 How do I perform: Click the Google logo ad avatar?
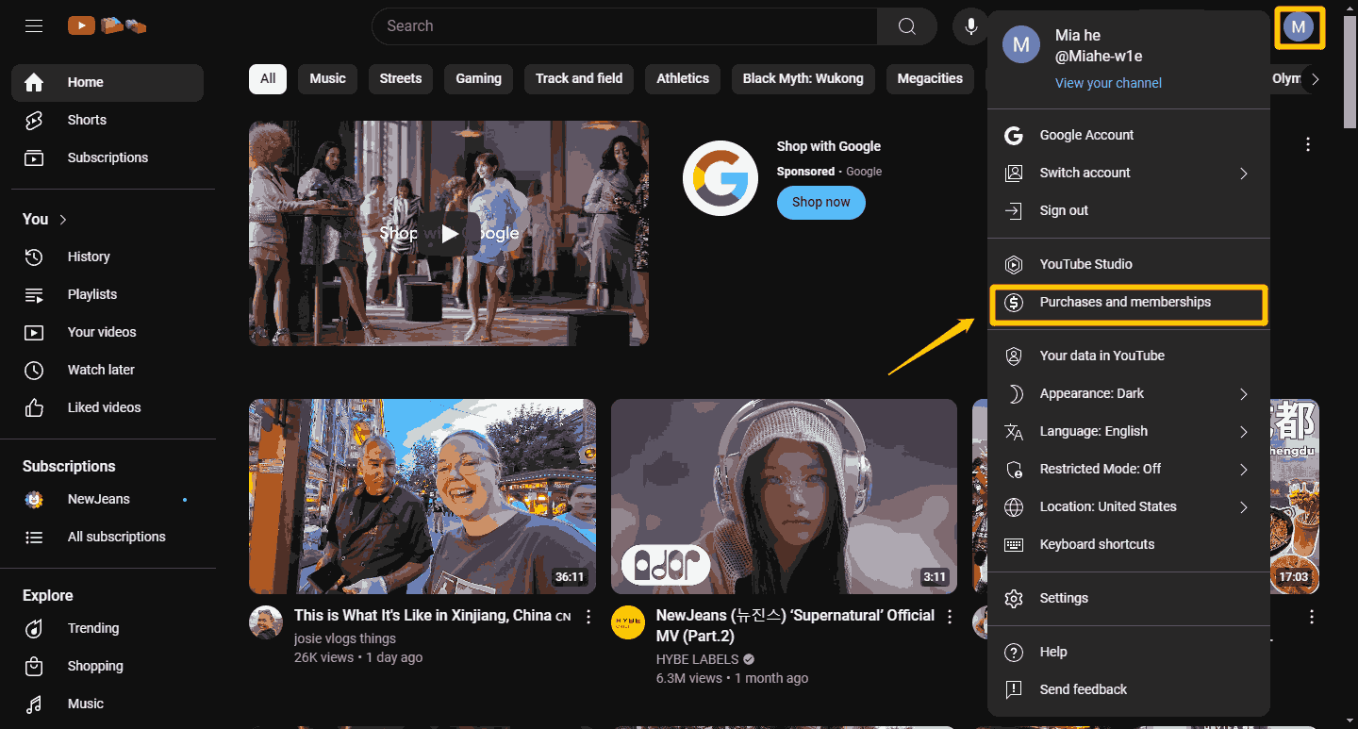pos(720,177)
